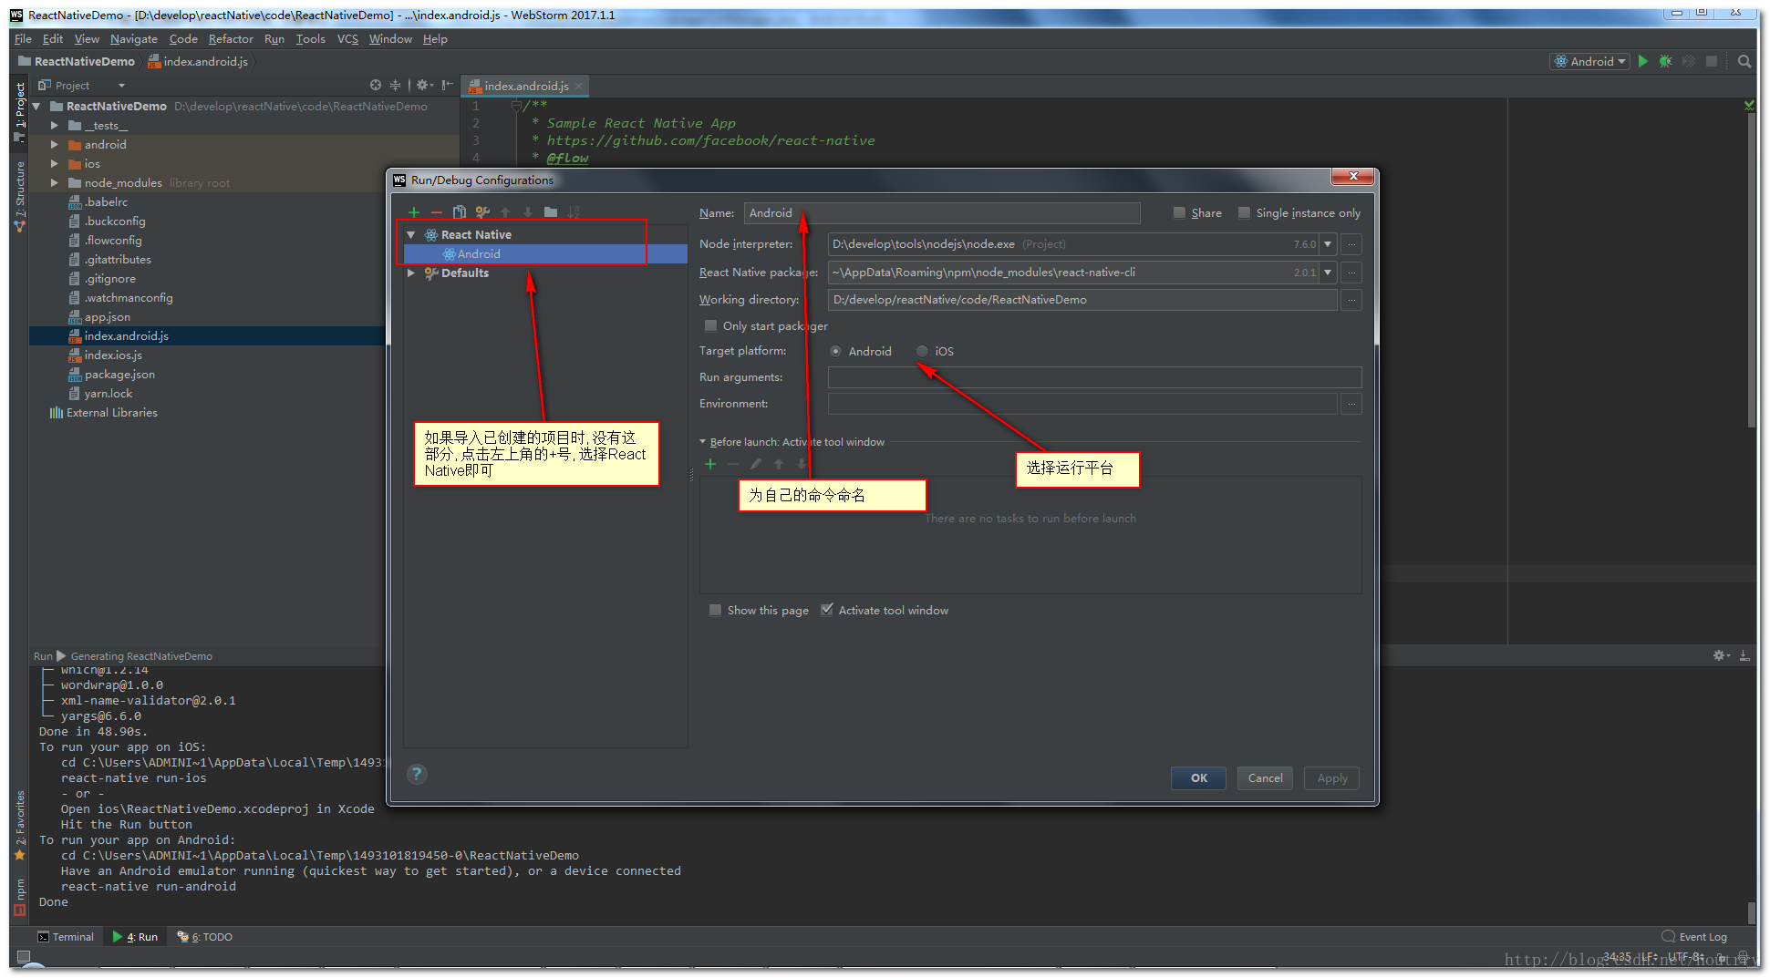The width and height of the screenshot is (1770, 978).
Task: Expand Defaults configuration group
Action: (411, 273)
